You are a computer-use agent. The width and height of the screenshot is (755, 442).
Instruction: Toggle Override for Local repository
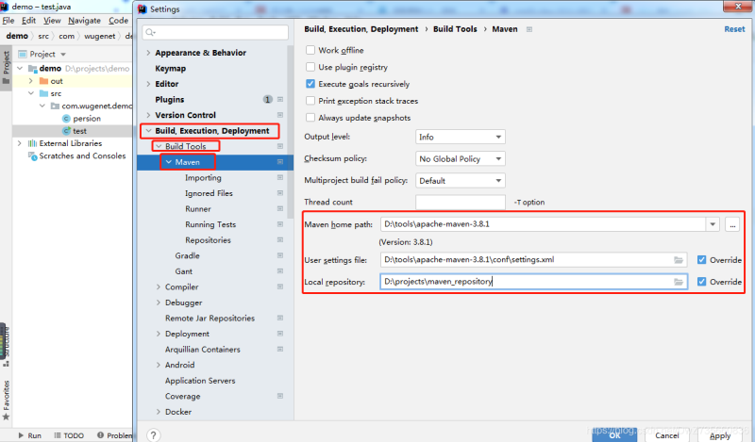[x=701, y=282]
